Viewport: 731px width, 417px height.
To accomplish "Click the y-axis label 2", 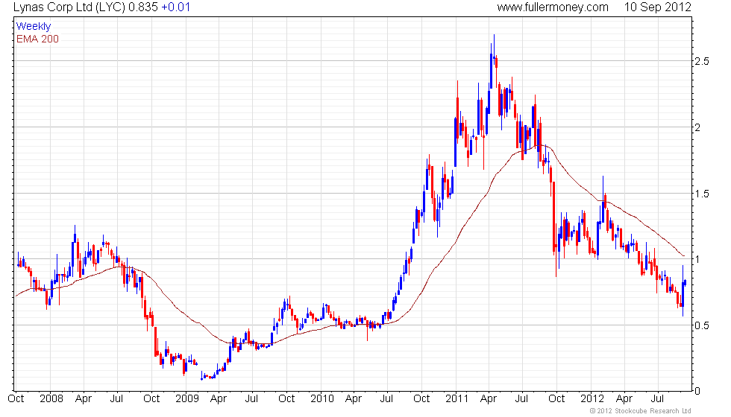I will click(697, 127).
